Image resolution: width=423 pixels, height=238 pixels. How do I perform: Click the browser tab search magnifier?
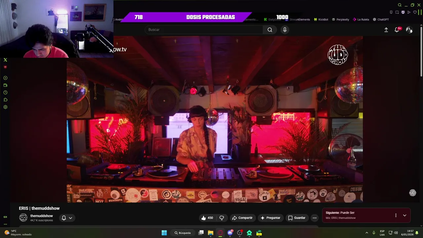pos(400,5)
